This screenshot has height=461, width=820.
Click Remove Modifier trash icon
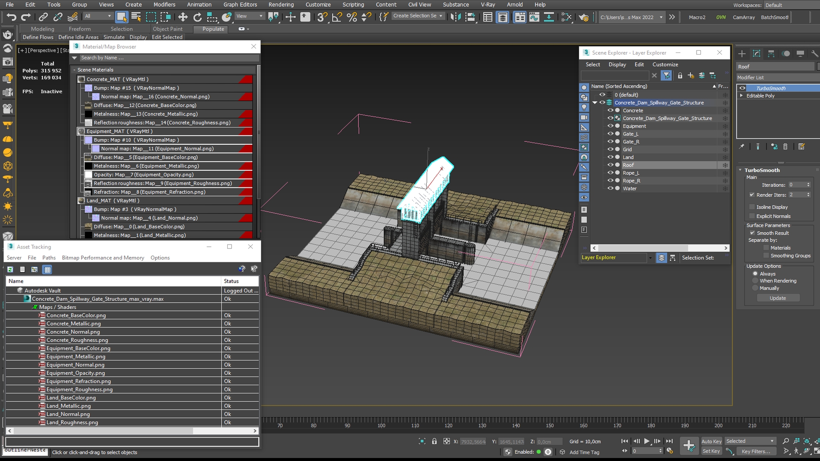(785, 146)
